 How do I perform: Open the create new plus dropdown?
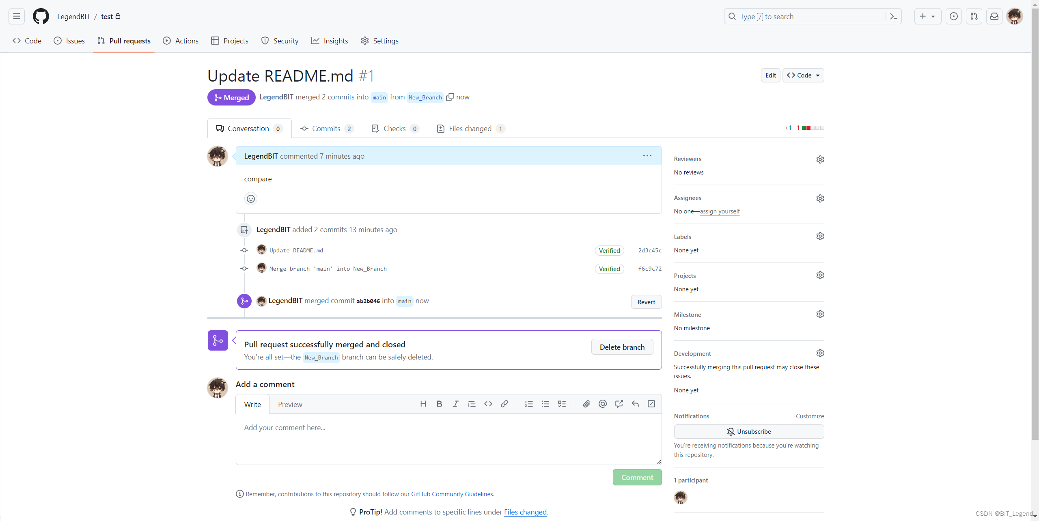[927, 16]
